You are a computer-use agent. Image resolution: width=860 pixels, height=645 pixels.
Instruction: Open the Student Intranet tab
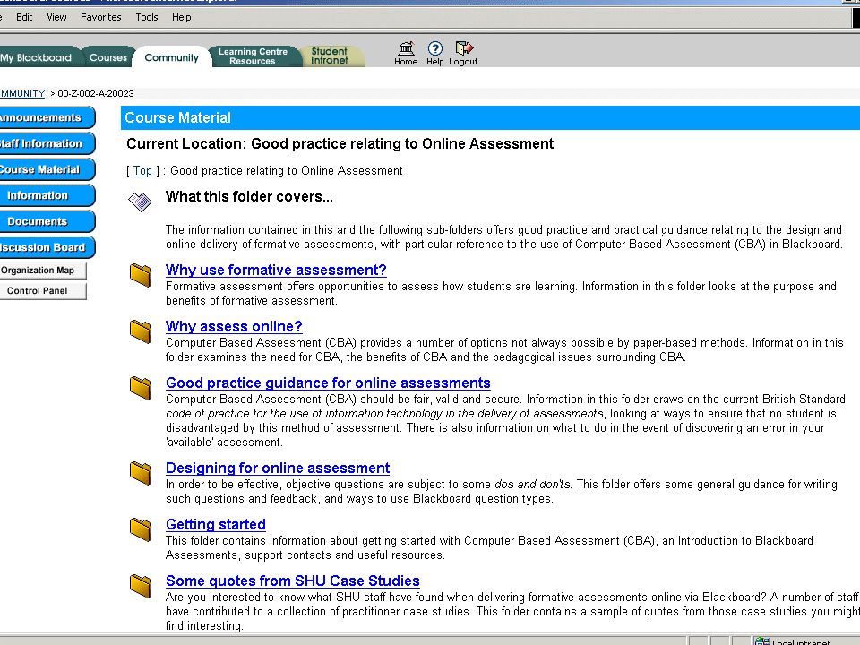330,56
